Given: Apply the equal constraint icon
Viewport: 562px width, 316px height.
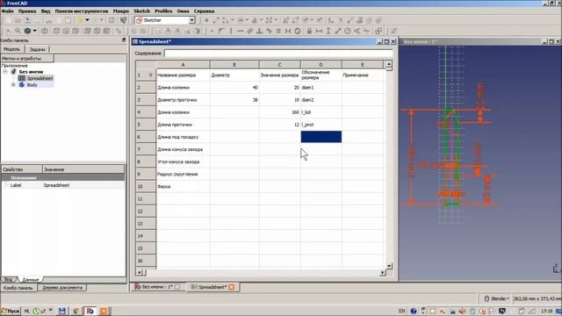Looking at the screenshot, I should (278, 32).
